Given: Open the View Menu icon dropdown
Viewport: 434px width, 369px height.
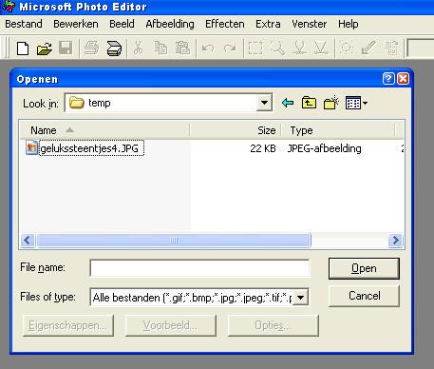Looking at the screenshot, I should [x=356, y=103].
